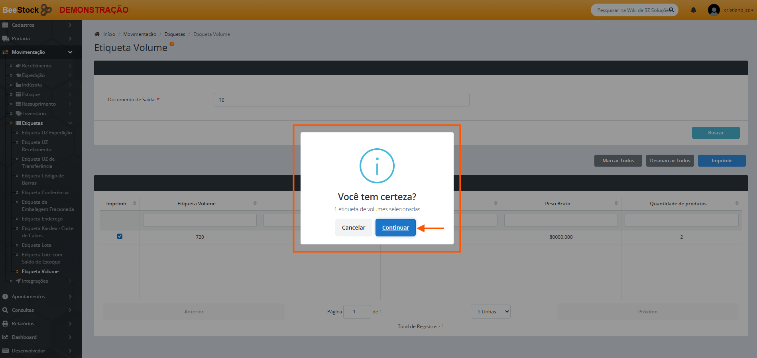Image resolution: width=757 pixels, height=358 pixels.
Task: Open Etiqueta Lote menu item
Action: 37,245
